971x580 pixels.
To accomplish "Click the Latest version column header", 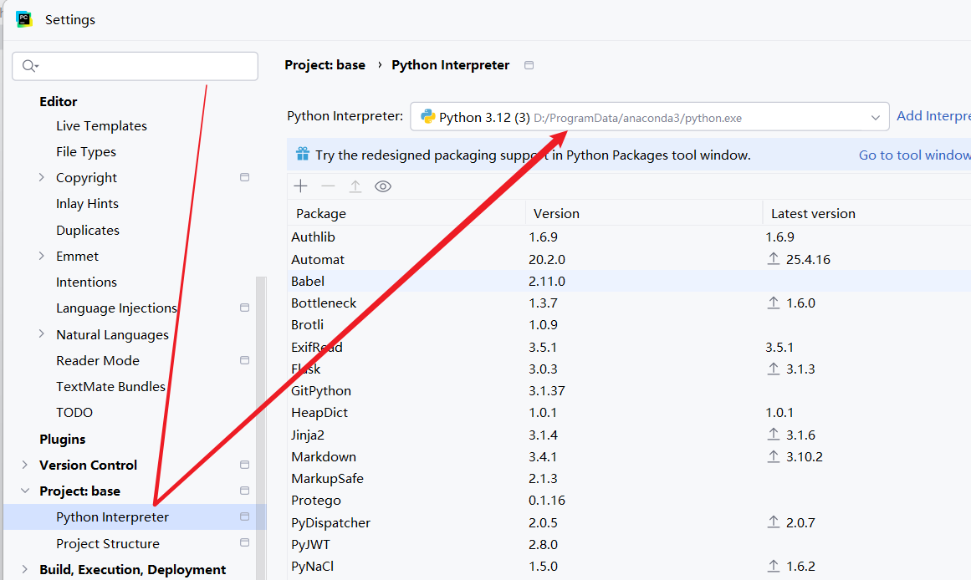I will pyautogui.click(x=867, y=214).
